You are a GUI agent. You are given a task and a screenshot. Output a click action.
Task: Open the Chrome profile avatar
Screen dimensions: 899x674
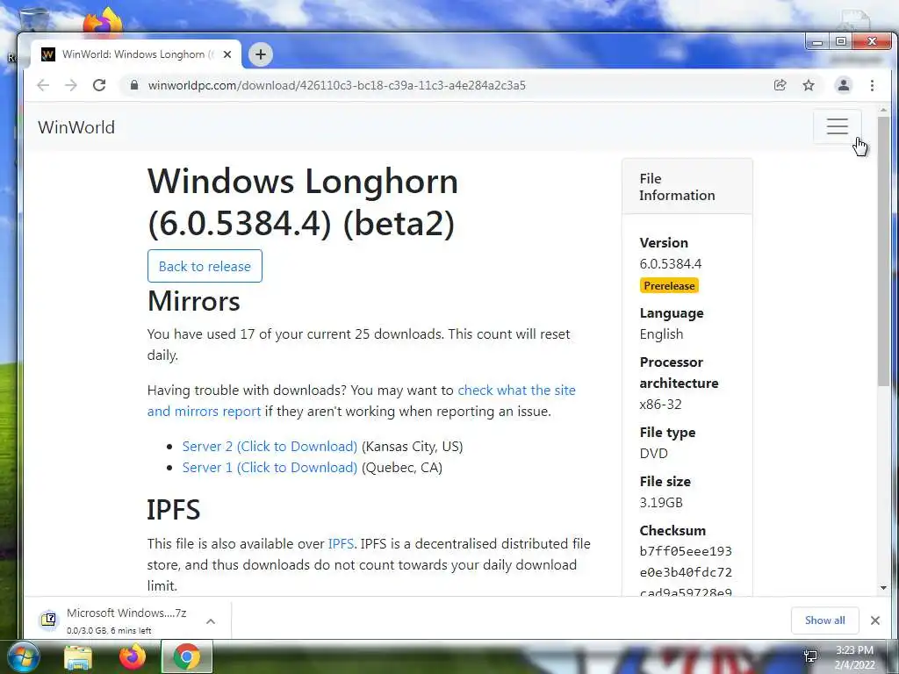point(844,85)
